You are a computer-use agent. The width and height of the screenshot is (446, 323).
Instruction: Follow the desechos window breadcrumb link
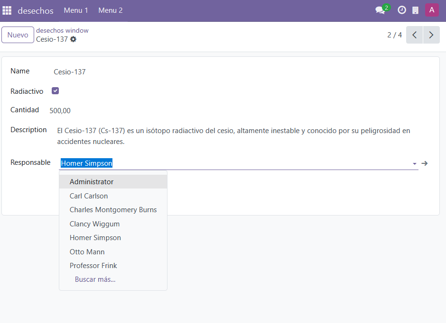62,30
